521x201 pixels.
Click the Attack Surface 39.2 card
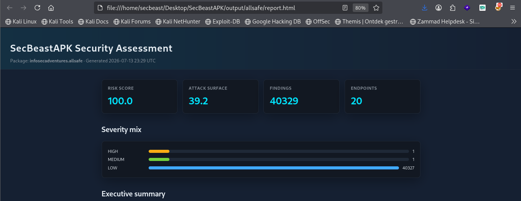[220, 96]
